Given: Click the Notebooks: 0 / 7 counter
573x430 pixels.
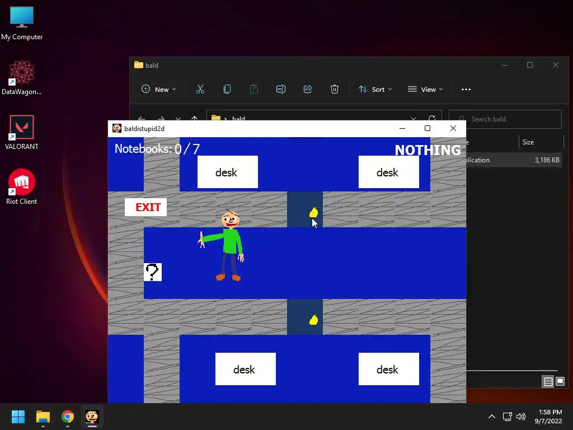Looking at the screenshot, I should pos(157,149).
